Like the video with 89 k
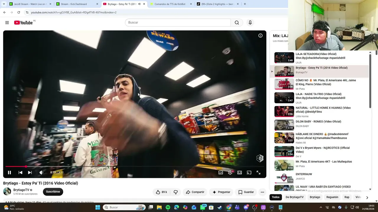The width and height of the screenshot is (378, 212). 162,192
